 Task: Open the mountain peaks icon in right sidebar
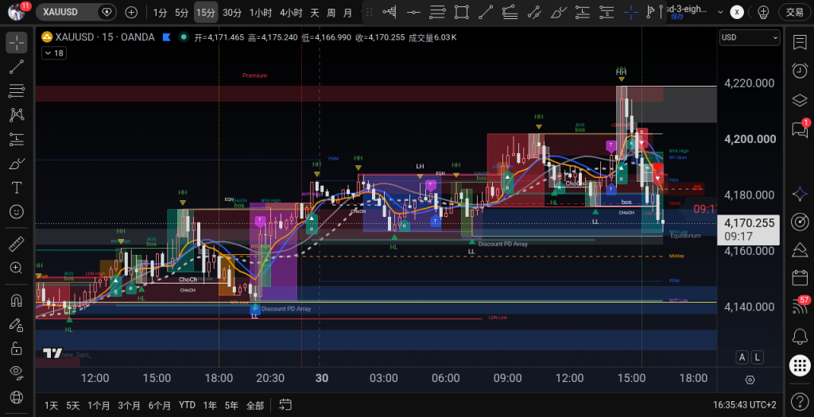(x=800, y=249)
